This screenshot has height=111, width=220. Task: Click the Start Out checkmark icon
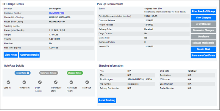click(87, 82)
